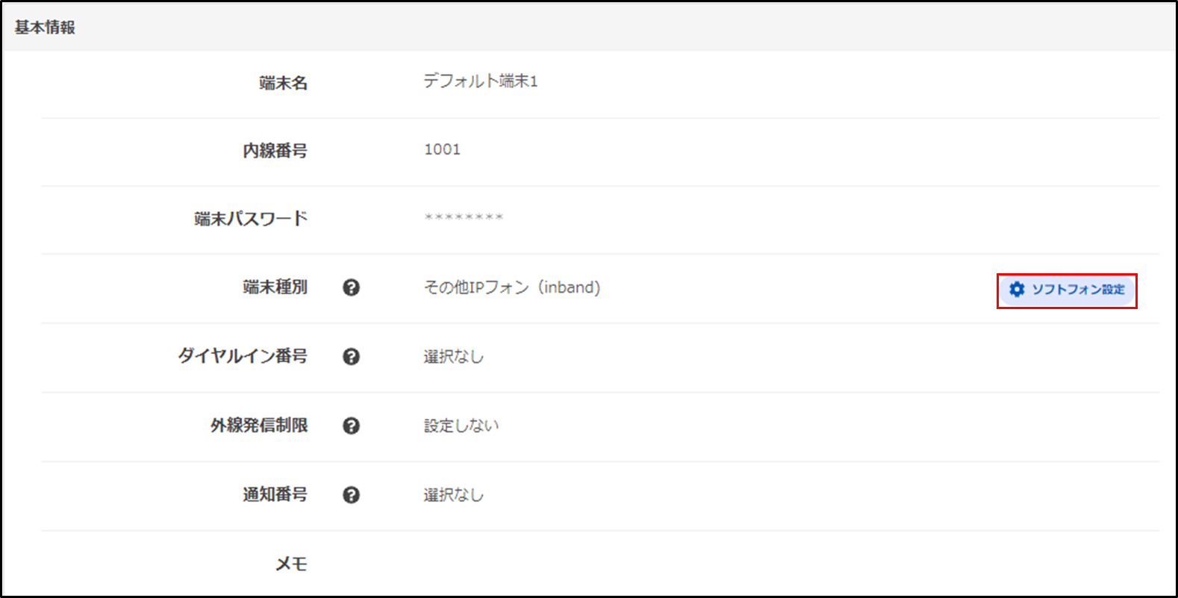Click the 端末種別 field label
The image size is (1178, 598).
tap(275, 287)
